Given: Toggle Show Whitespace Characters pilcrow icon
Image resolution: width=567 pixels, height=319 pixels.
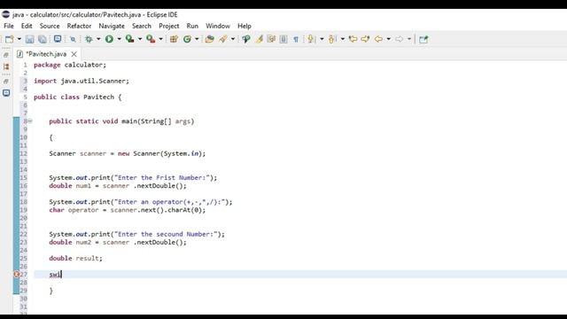Looking at the screenshot, I should tap(296, 39).
